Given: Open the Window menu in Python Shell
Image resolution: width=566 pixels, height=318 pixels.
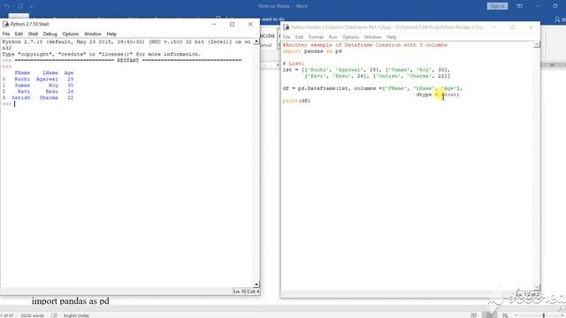Looking at the screenshot, I should [x=92, y=34].
